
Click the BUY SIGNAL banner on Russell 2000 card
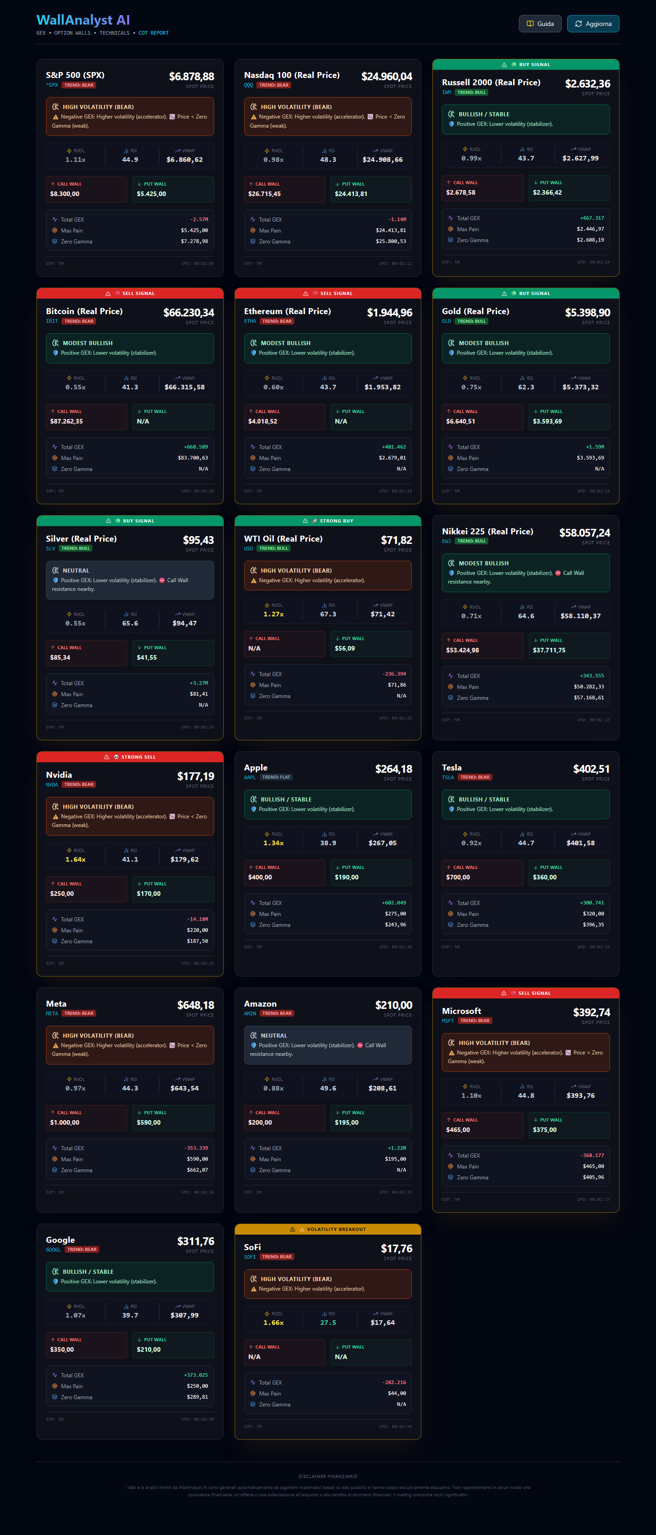[526, 64]
